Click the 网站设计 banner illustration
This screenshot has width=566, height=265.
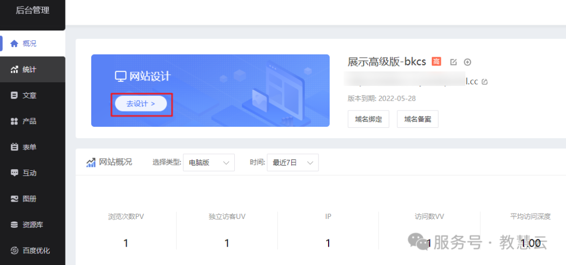click(x=273, y=92)
